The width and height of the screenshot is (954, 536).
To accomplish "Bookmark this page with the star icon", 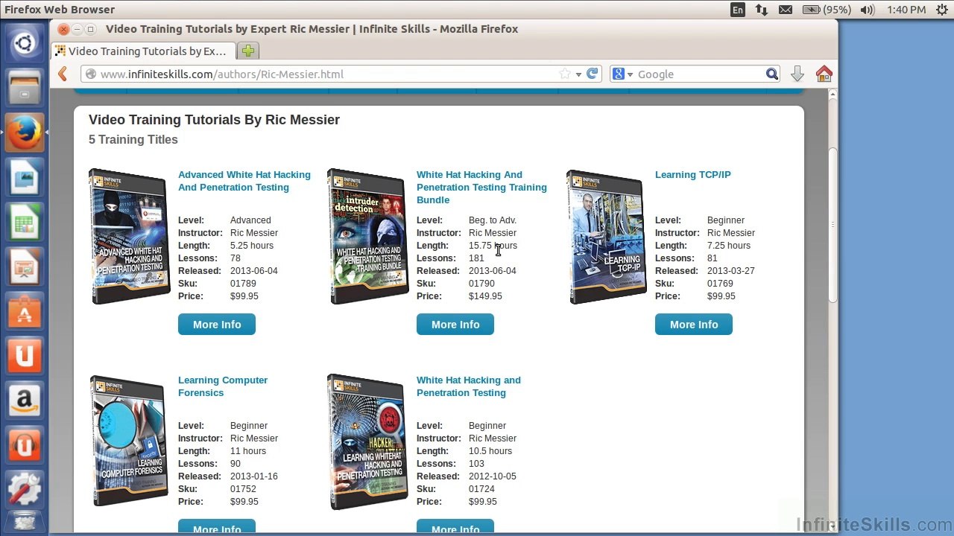I will pyautogui.click(x=565, y=74).
